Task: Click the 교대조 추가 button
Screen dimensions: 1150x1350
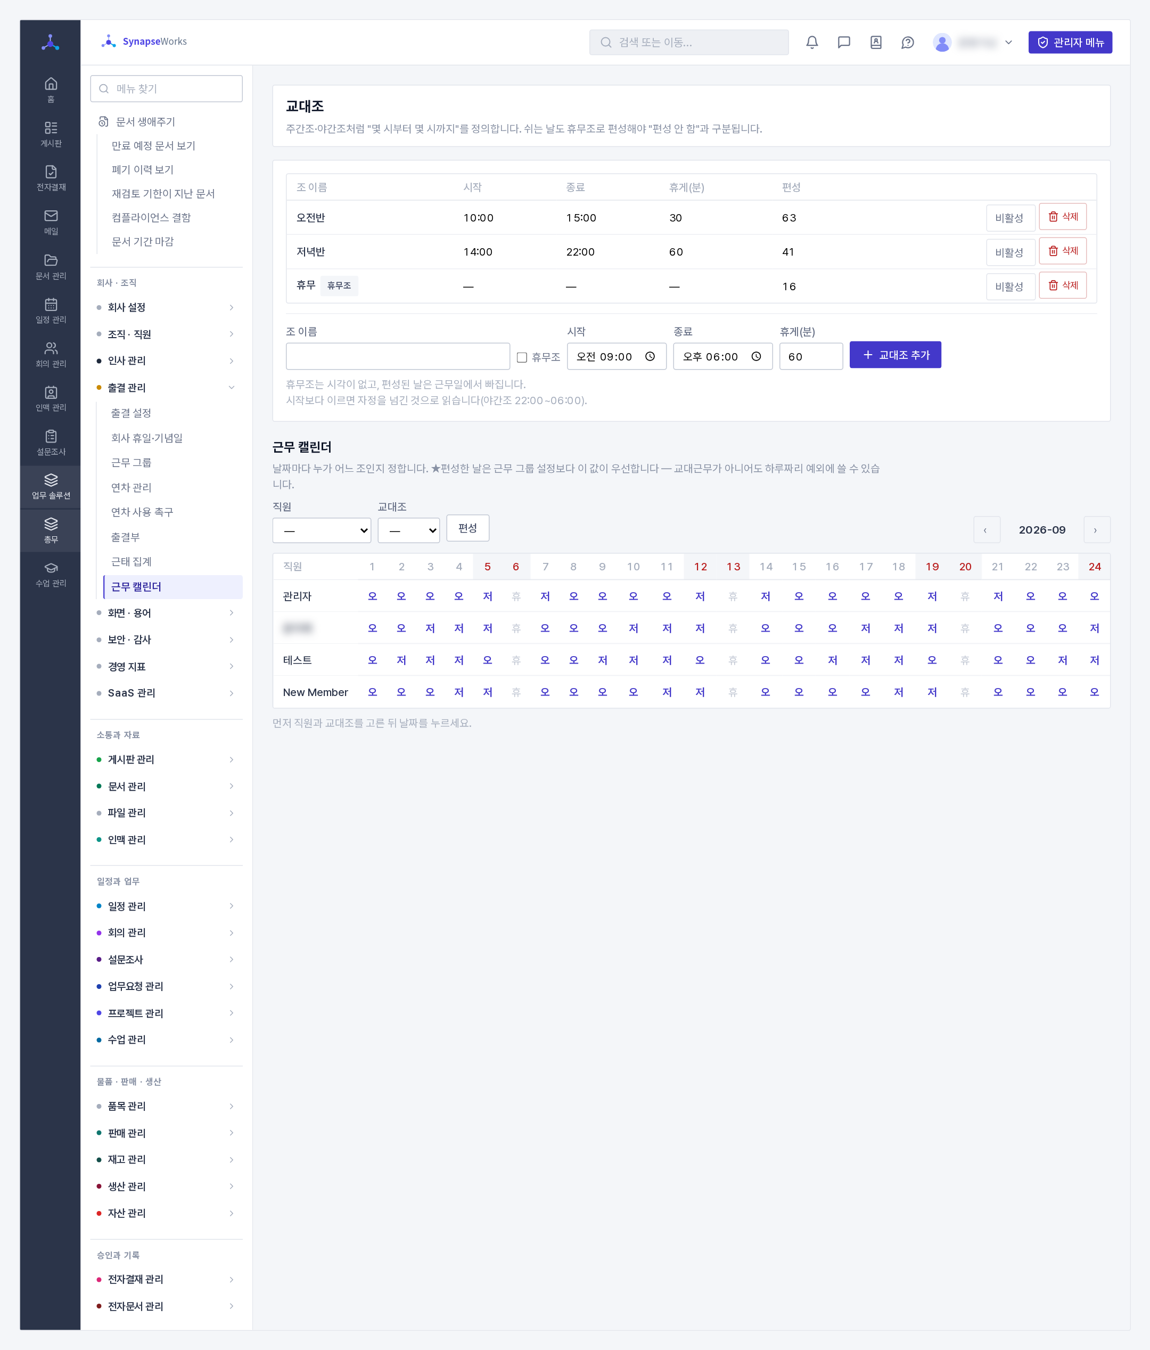Action: (x=894, y=355)
